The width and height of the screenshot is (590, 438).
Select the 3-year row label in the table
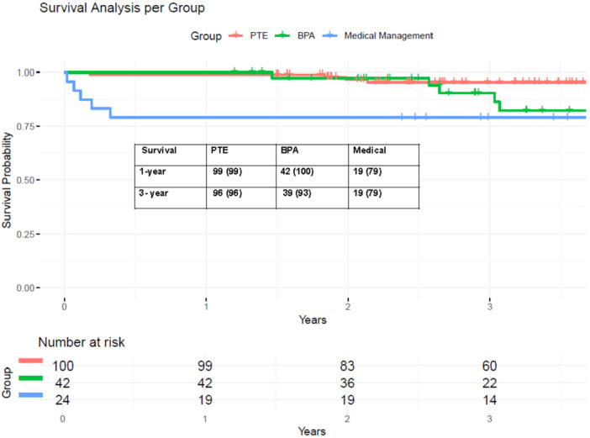[x=157, y=193]
